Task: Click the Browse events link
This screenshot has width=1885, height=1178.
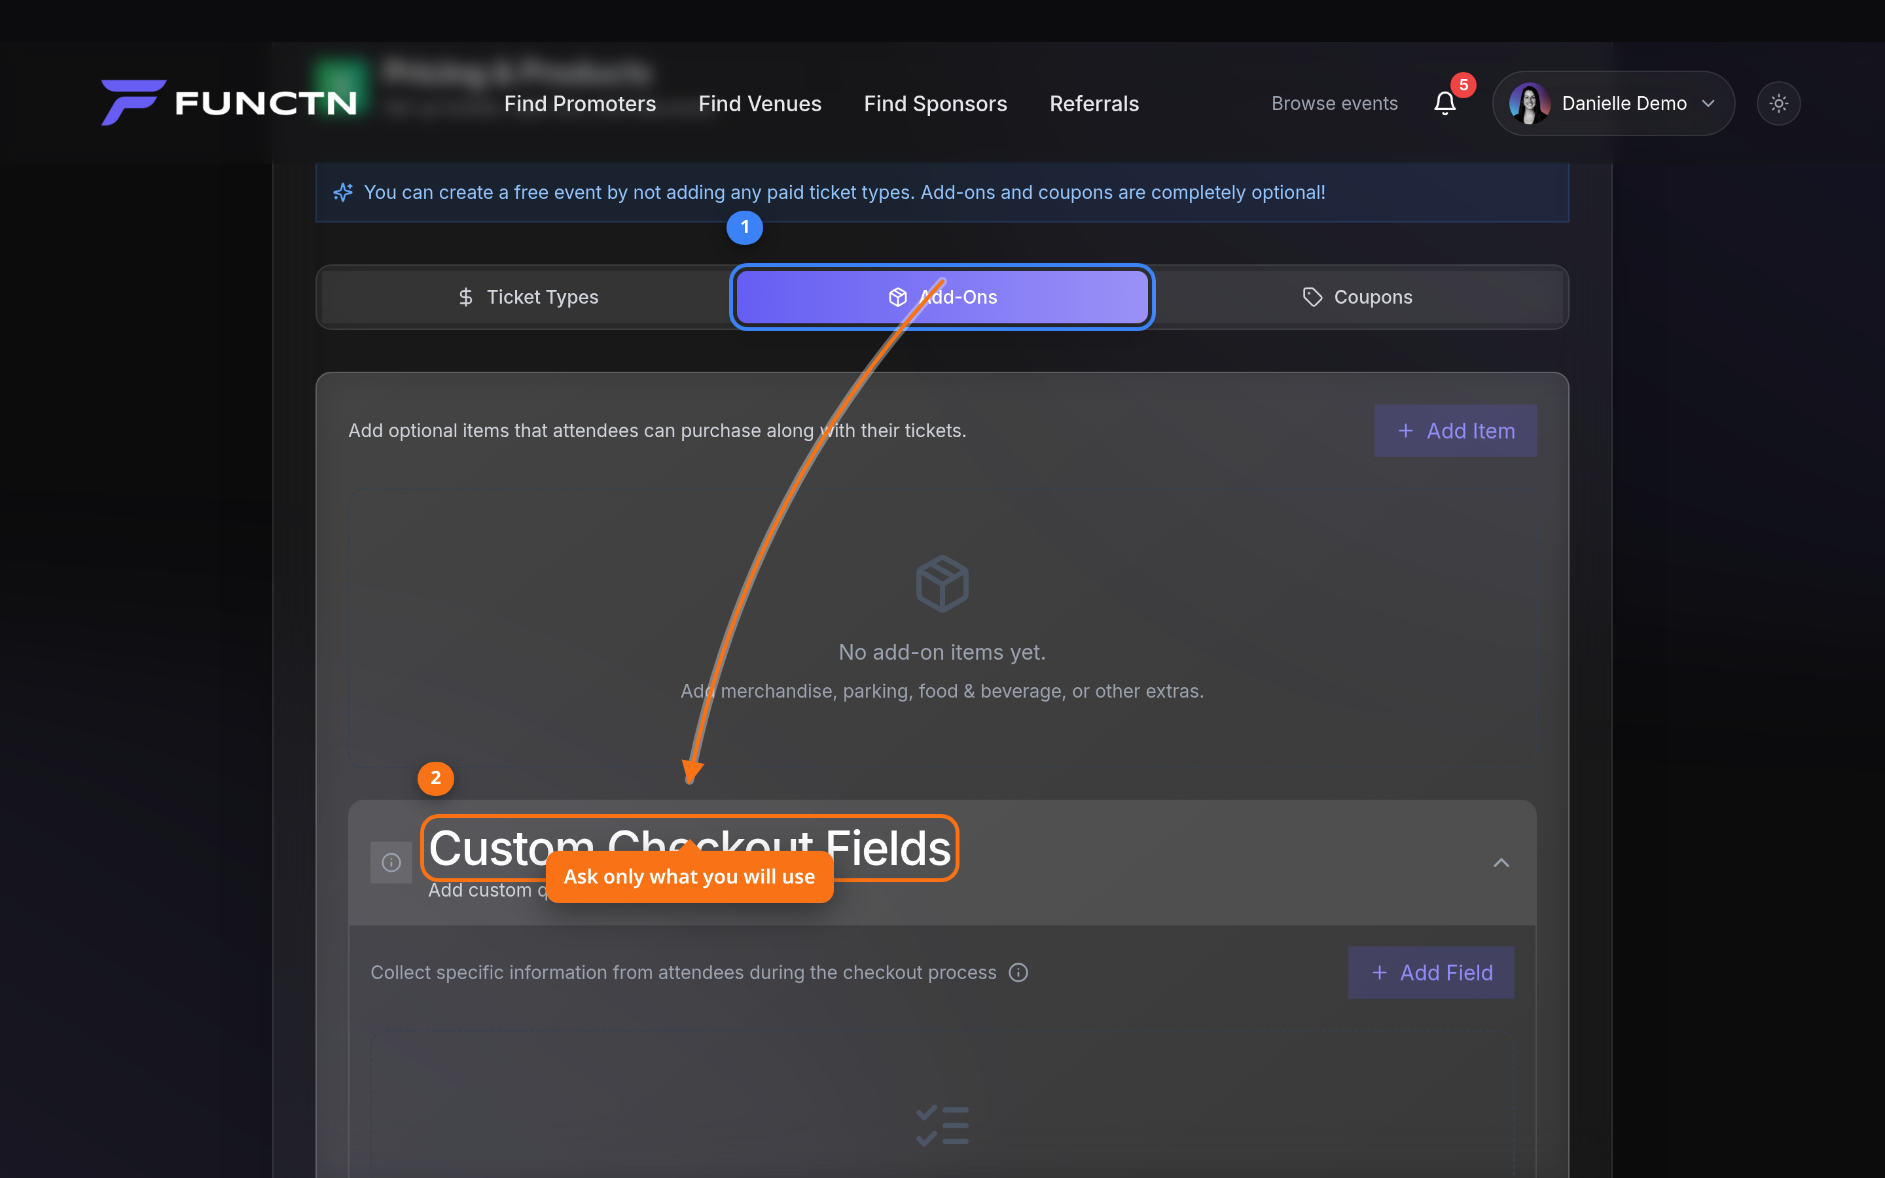Action: (x=1335, y=103)
